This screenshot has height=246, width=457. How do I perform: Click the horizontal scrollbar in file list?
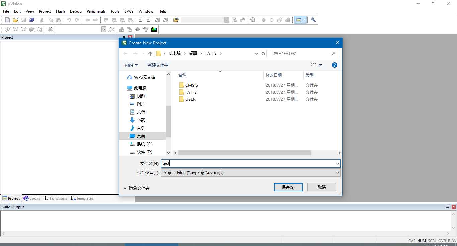pos(245,153)
